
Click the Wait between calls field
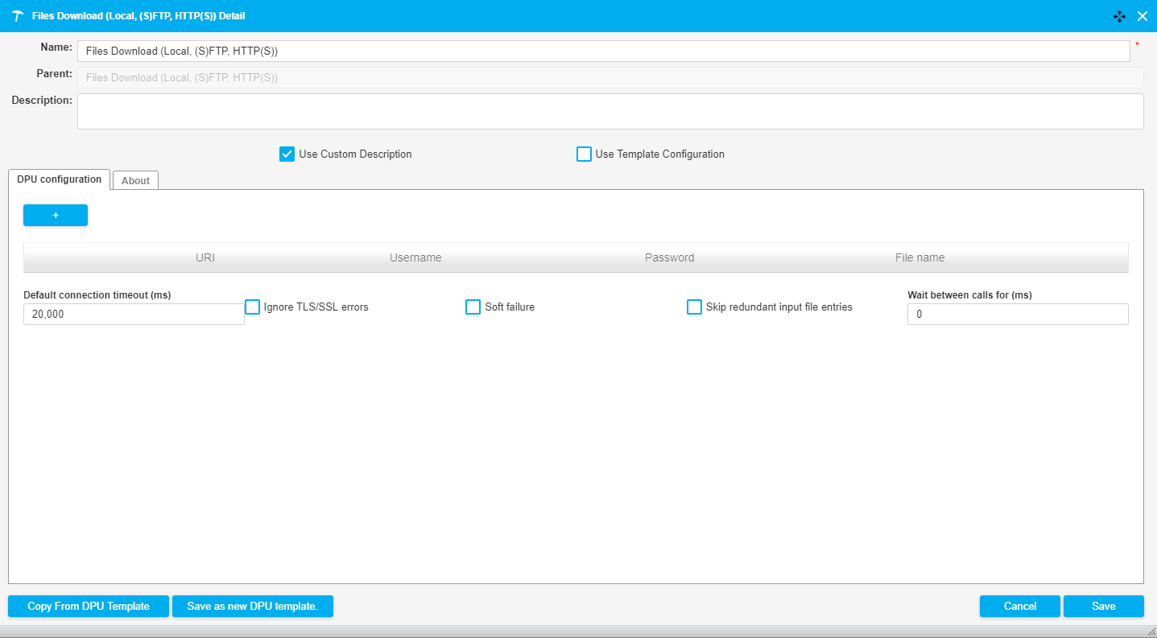point(1017,315)
